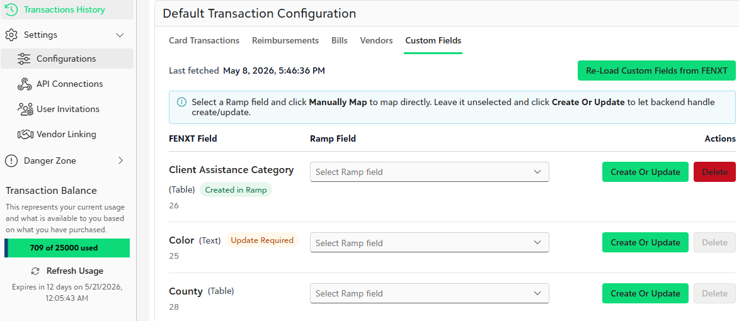Click Re-Load Custom Fields from FENXT button
The image size is (739, 321).
click(x=656, y=70)
